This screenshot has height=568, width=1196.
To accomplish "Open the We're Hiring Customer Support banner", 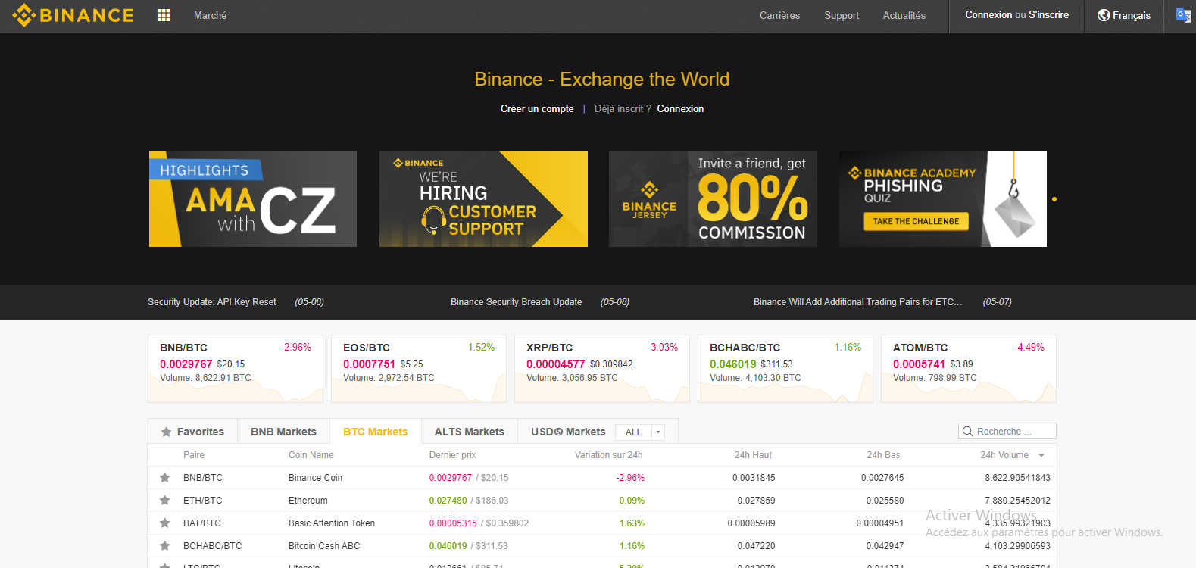I will click(x=483, y=199).
